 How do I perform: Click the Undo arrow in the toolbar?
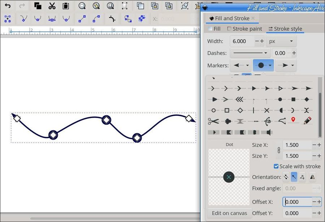pos(8,6)
